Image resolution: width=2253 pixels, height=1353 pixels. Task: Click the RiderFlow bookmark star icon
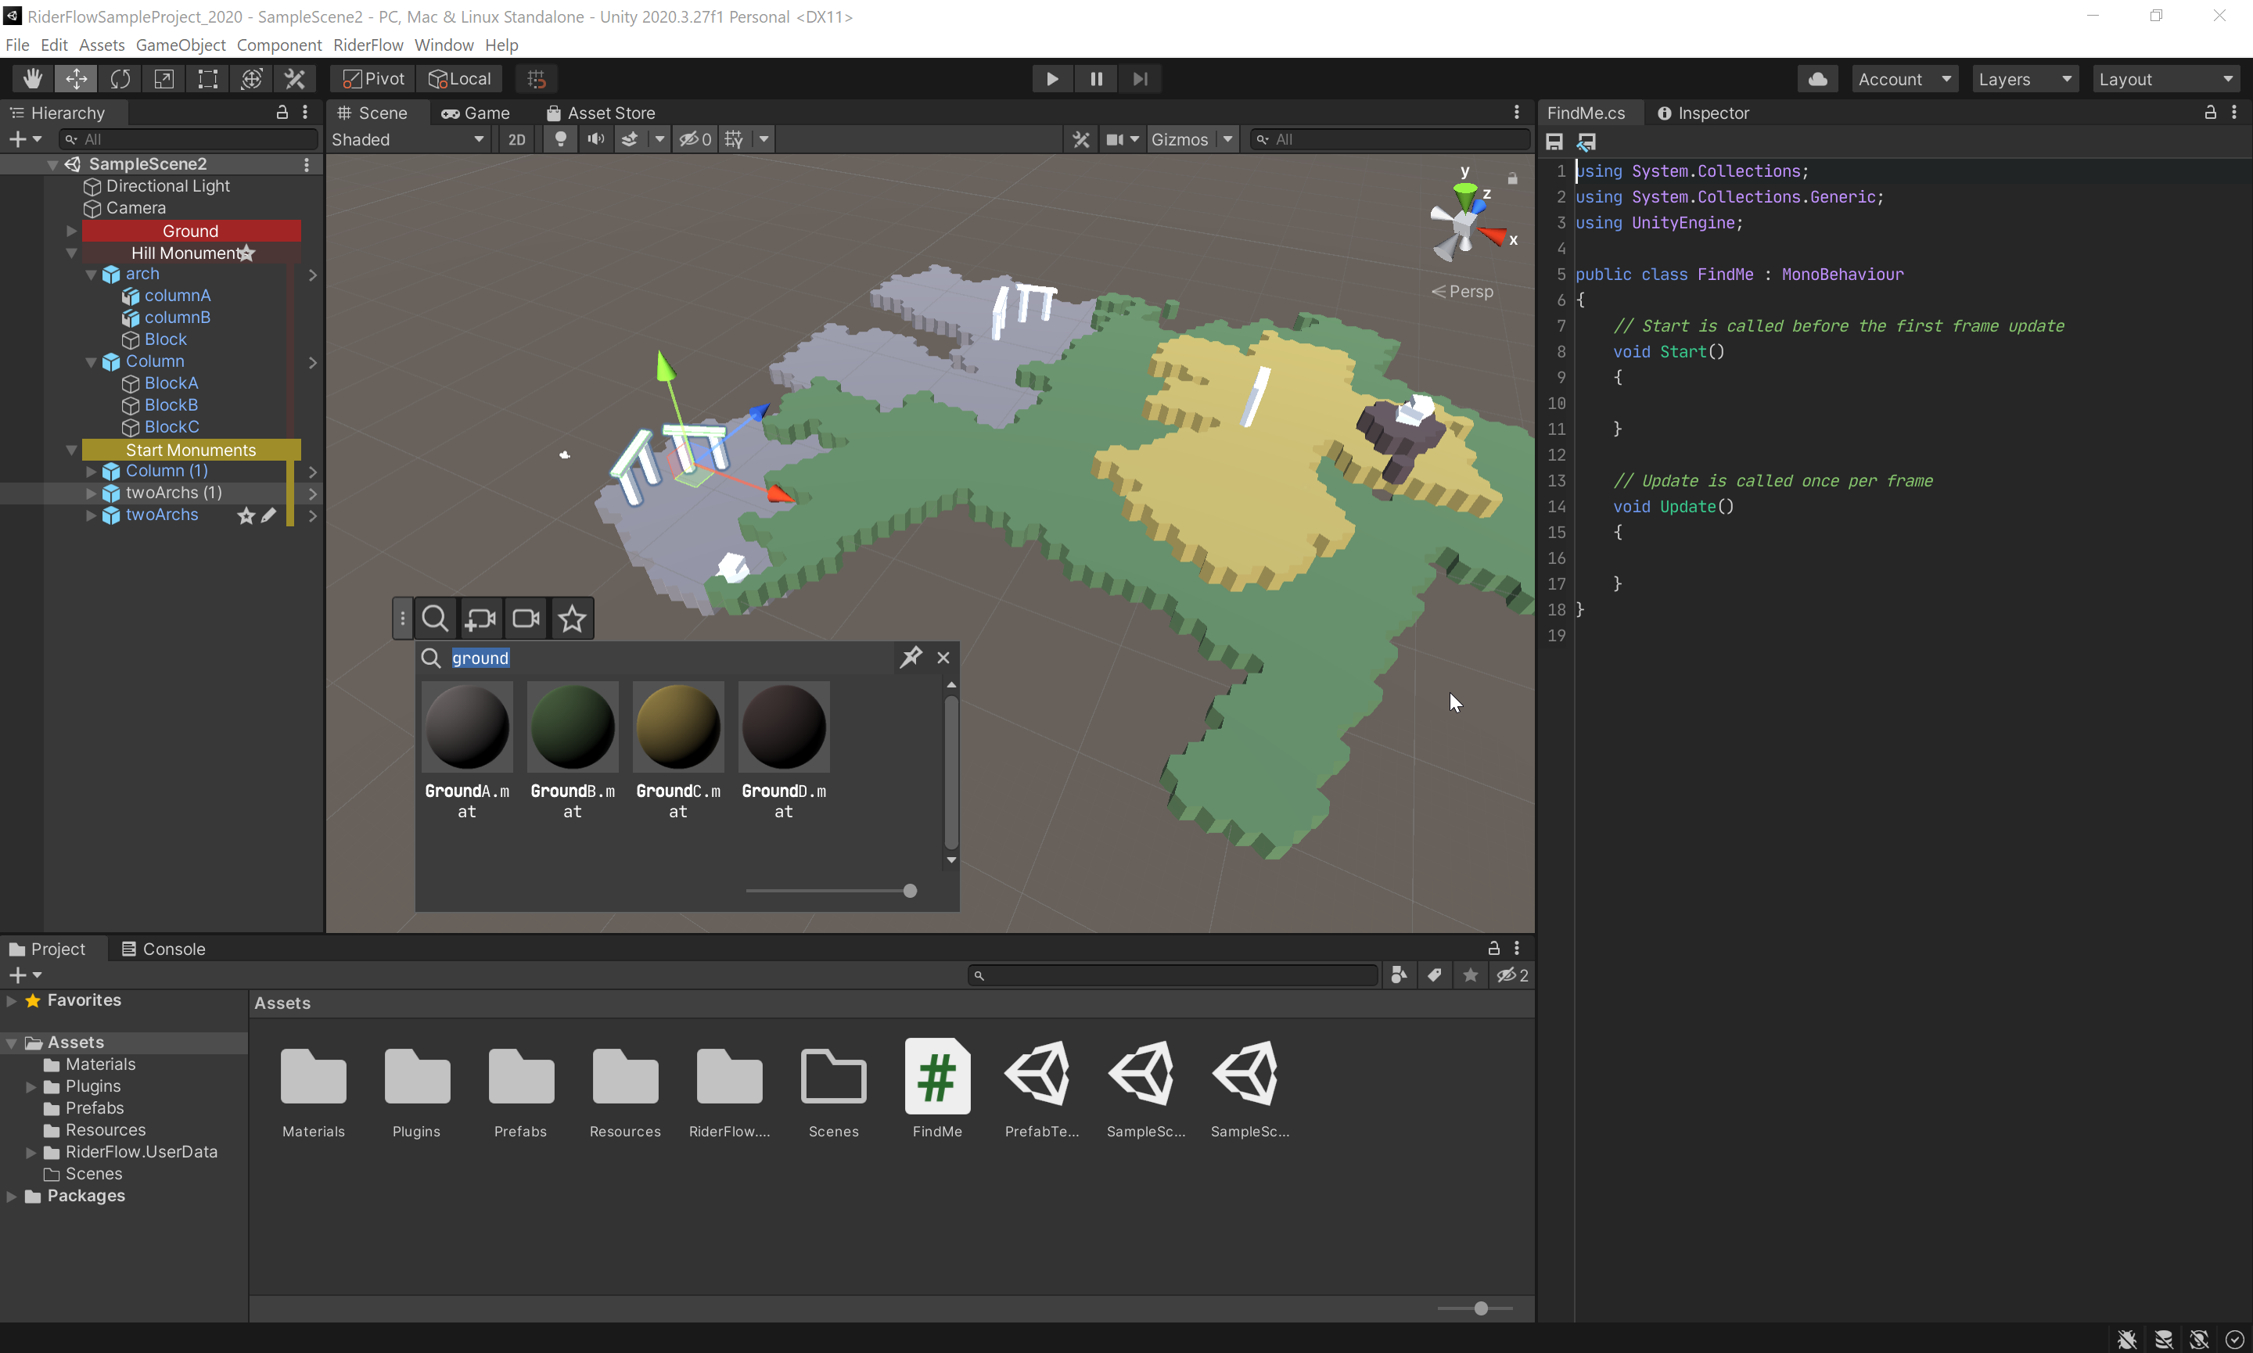[x=572, y=618]
